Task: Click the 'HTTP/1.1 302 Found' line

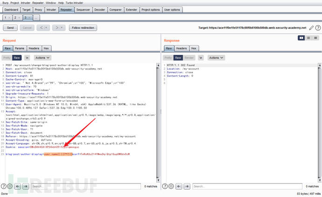Action: point(181,65)
